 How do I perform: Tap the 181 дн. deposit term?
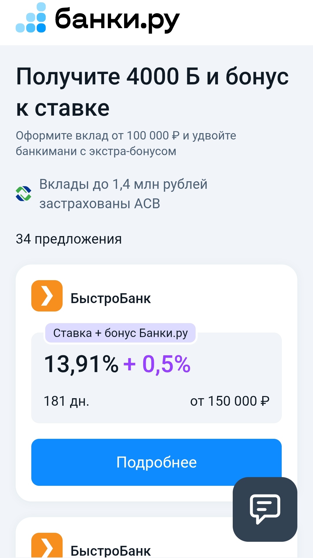coord(66,401)
